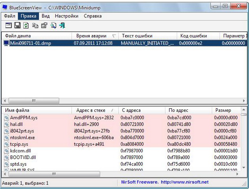
Task: Open the Вид menu
Action: click(x=46, y=16)
